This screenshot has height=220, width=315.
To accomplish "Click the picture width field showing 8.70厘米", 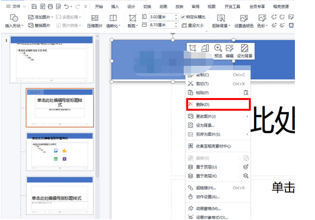I will 163,25.
